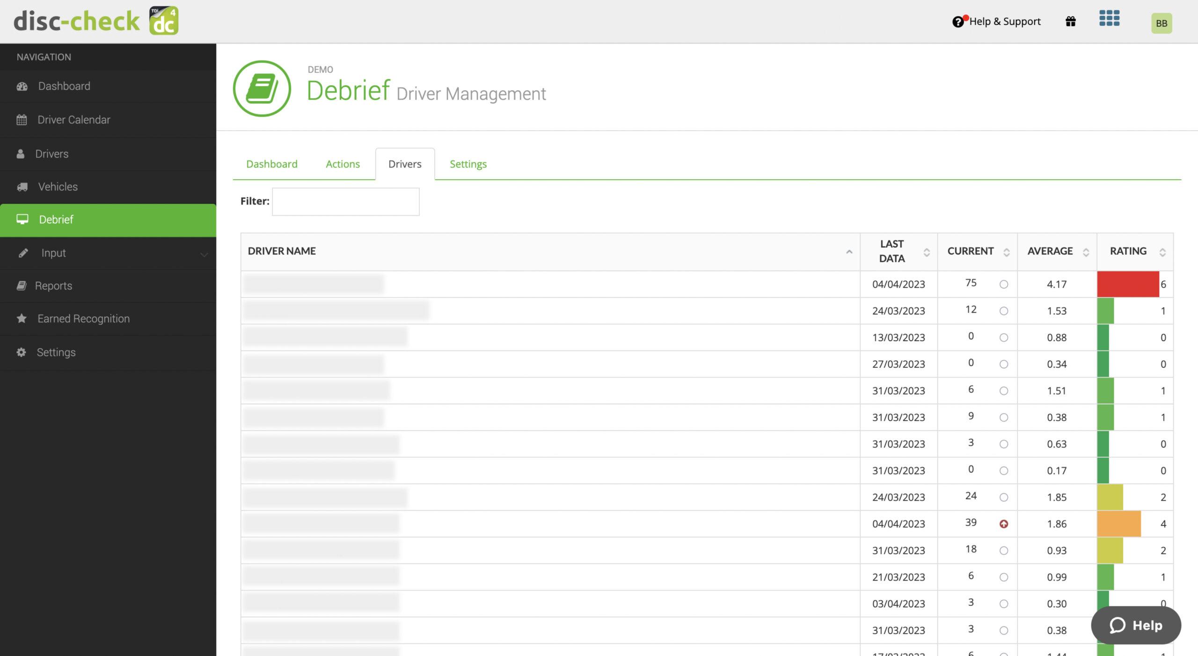
Task: Click current value 39
Action: tap(971, 523)
